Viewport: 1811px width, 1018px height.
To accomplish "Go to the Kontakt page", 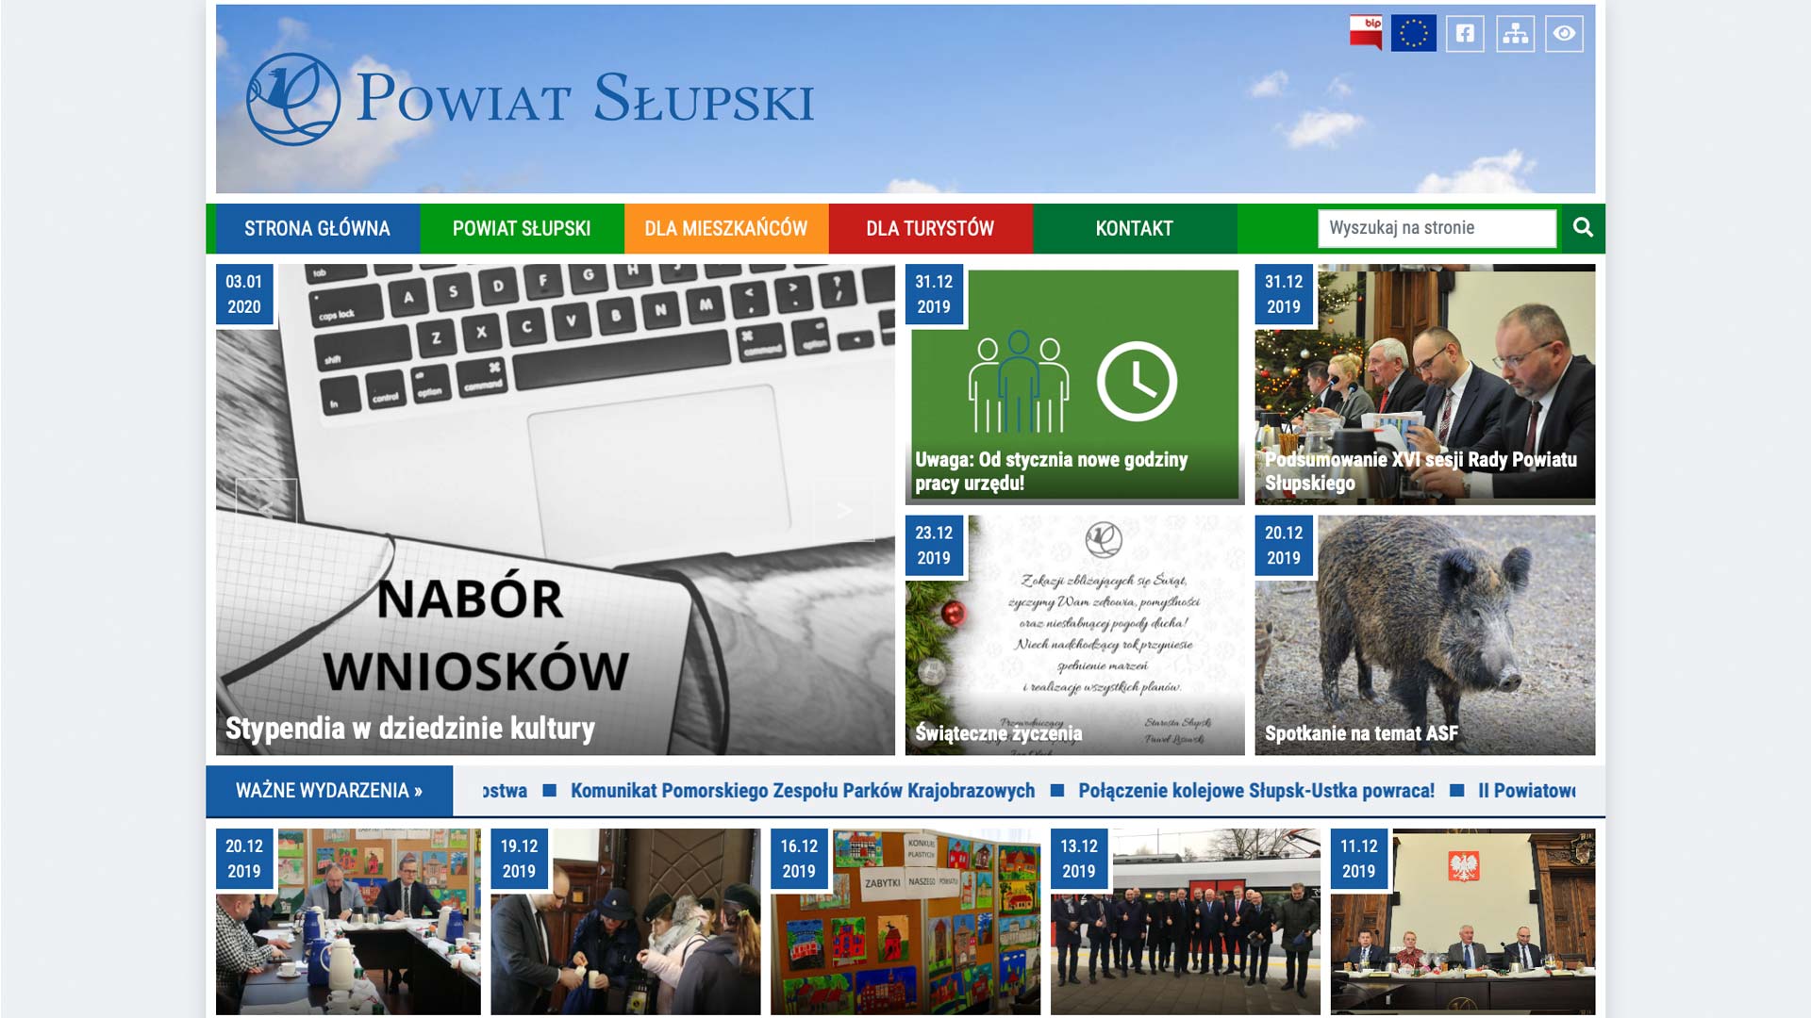I will click(x=1134, y=228).
